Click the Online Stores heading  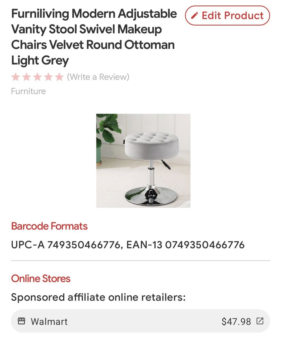coord(41,279)
